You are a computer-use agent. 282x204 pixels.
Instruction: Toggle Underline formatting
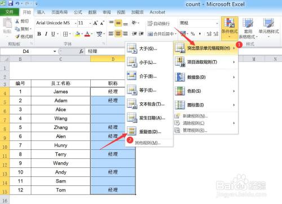click(x=53, y=34)
